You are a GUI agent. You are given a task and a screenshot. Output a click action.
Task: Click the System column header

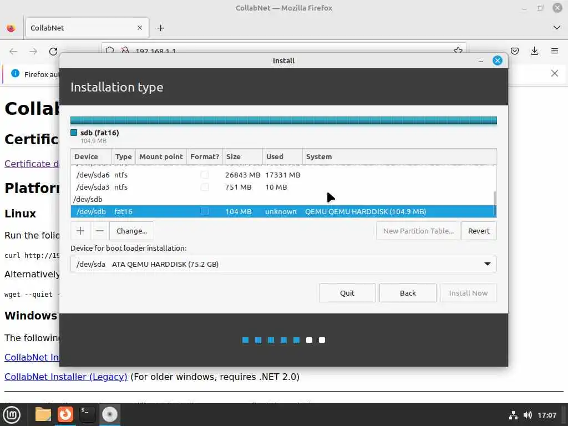tap(399, 156)
